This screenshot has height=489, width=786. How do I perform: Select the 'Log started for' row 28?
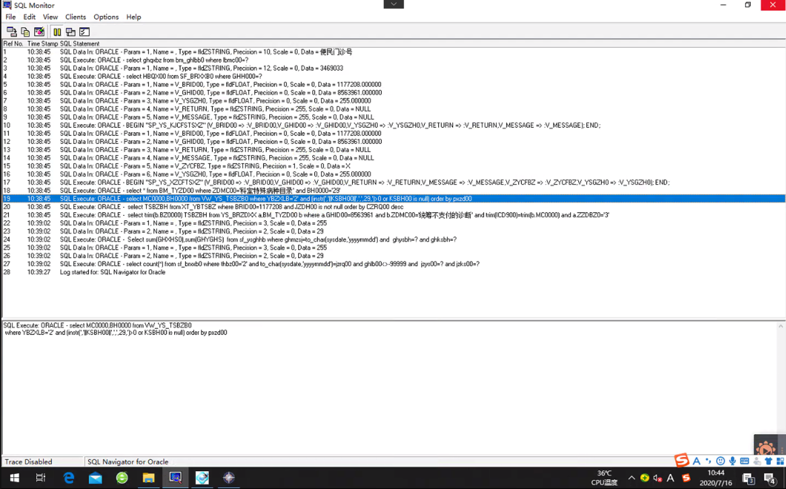(x=394, y=272)
